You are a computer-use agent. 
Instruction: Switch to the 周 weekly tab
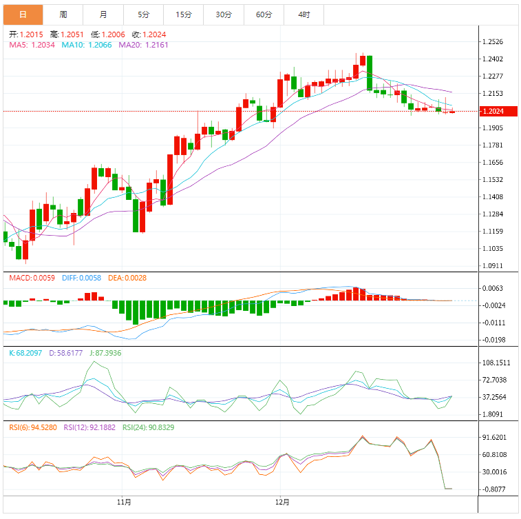pyautogui.click(x=63, y=14)
